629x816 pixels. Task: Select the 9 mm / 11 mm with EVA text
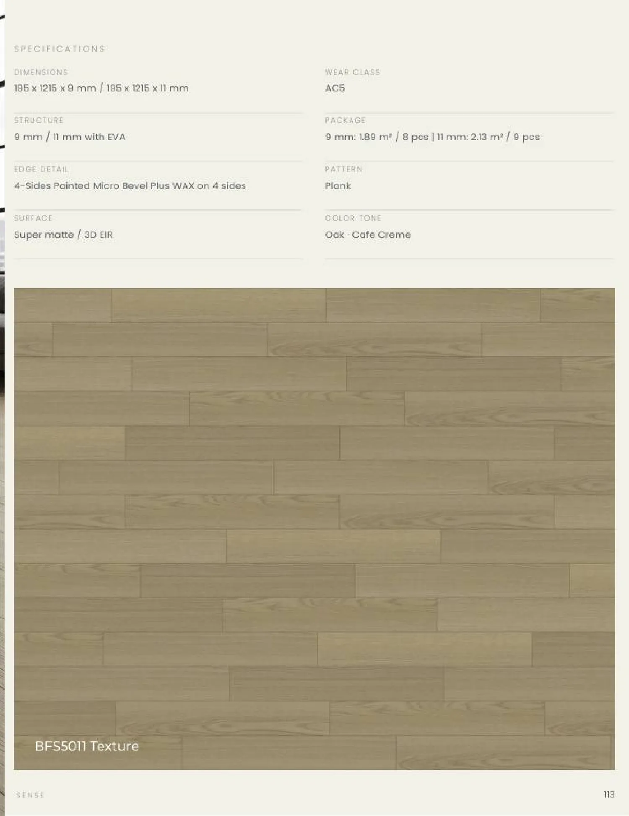pos(70,137)
